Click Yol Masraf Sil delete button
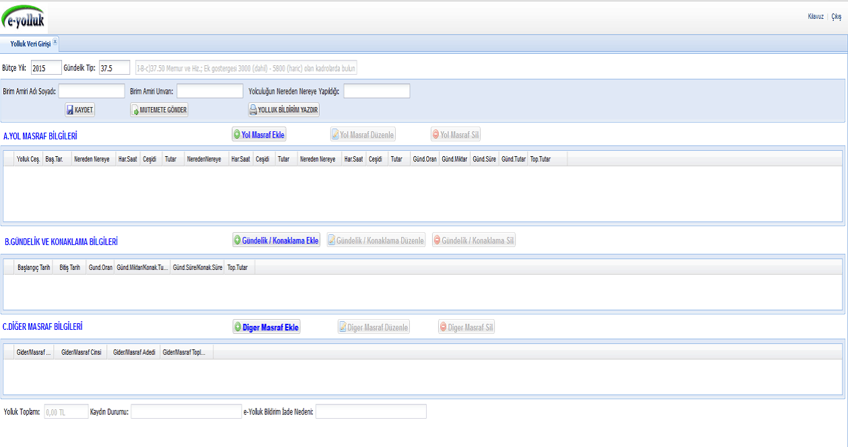The width and height of the screenshot is (848, 447). tap(456, 135)
